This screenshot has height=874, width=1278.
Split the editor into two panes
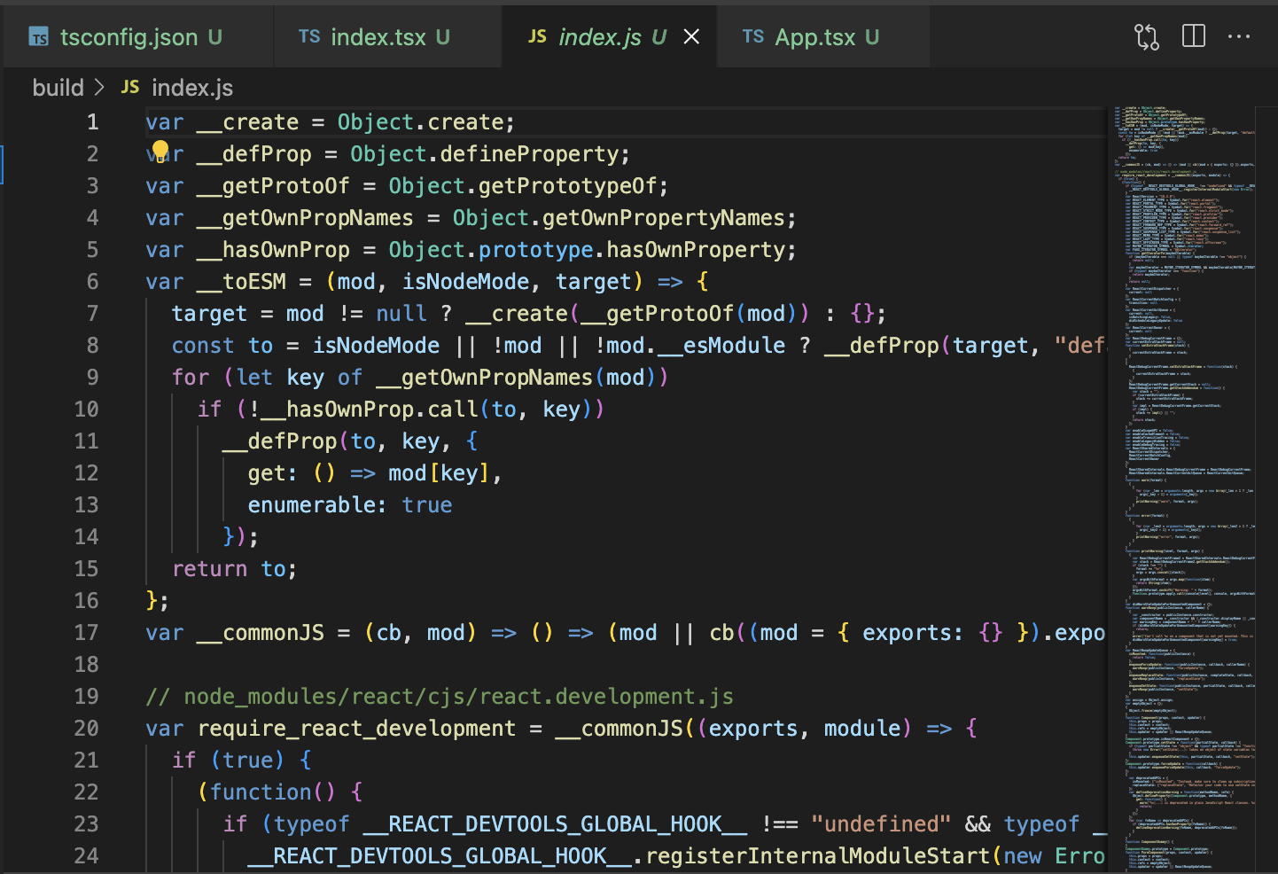click(x=1193, y=35)
